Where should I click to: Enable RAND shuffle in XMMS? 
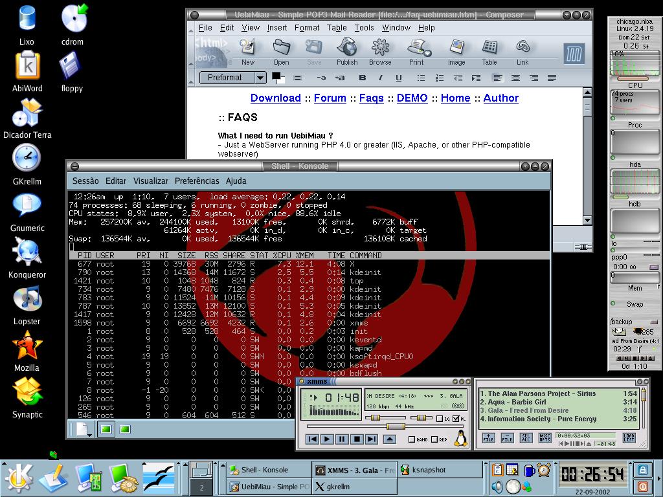coord(411,439)
